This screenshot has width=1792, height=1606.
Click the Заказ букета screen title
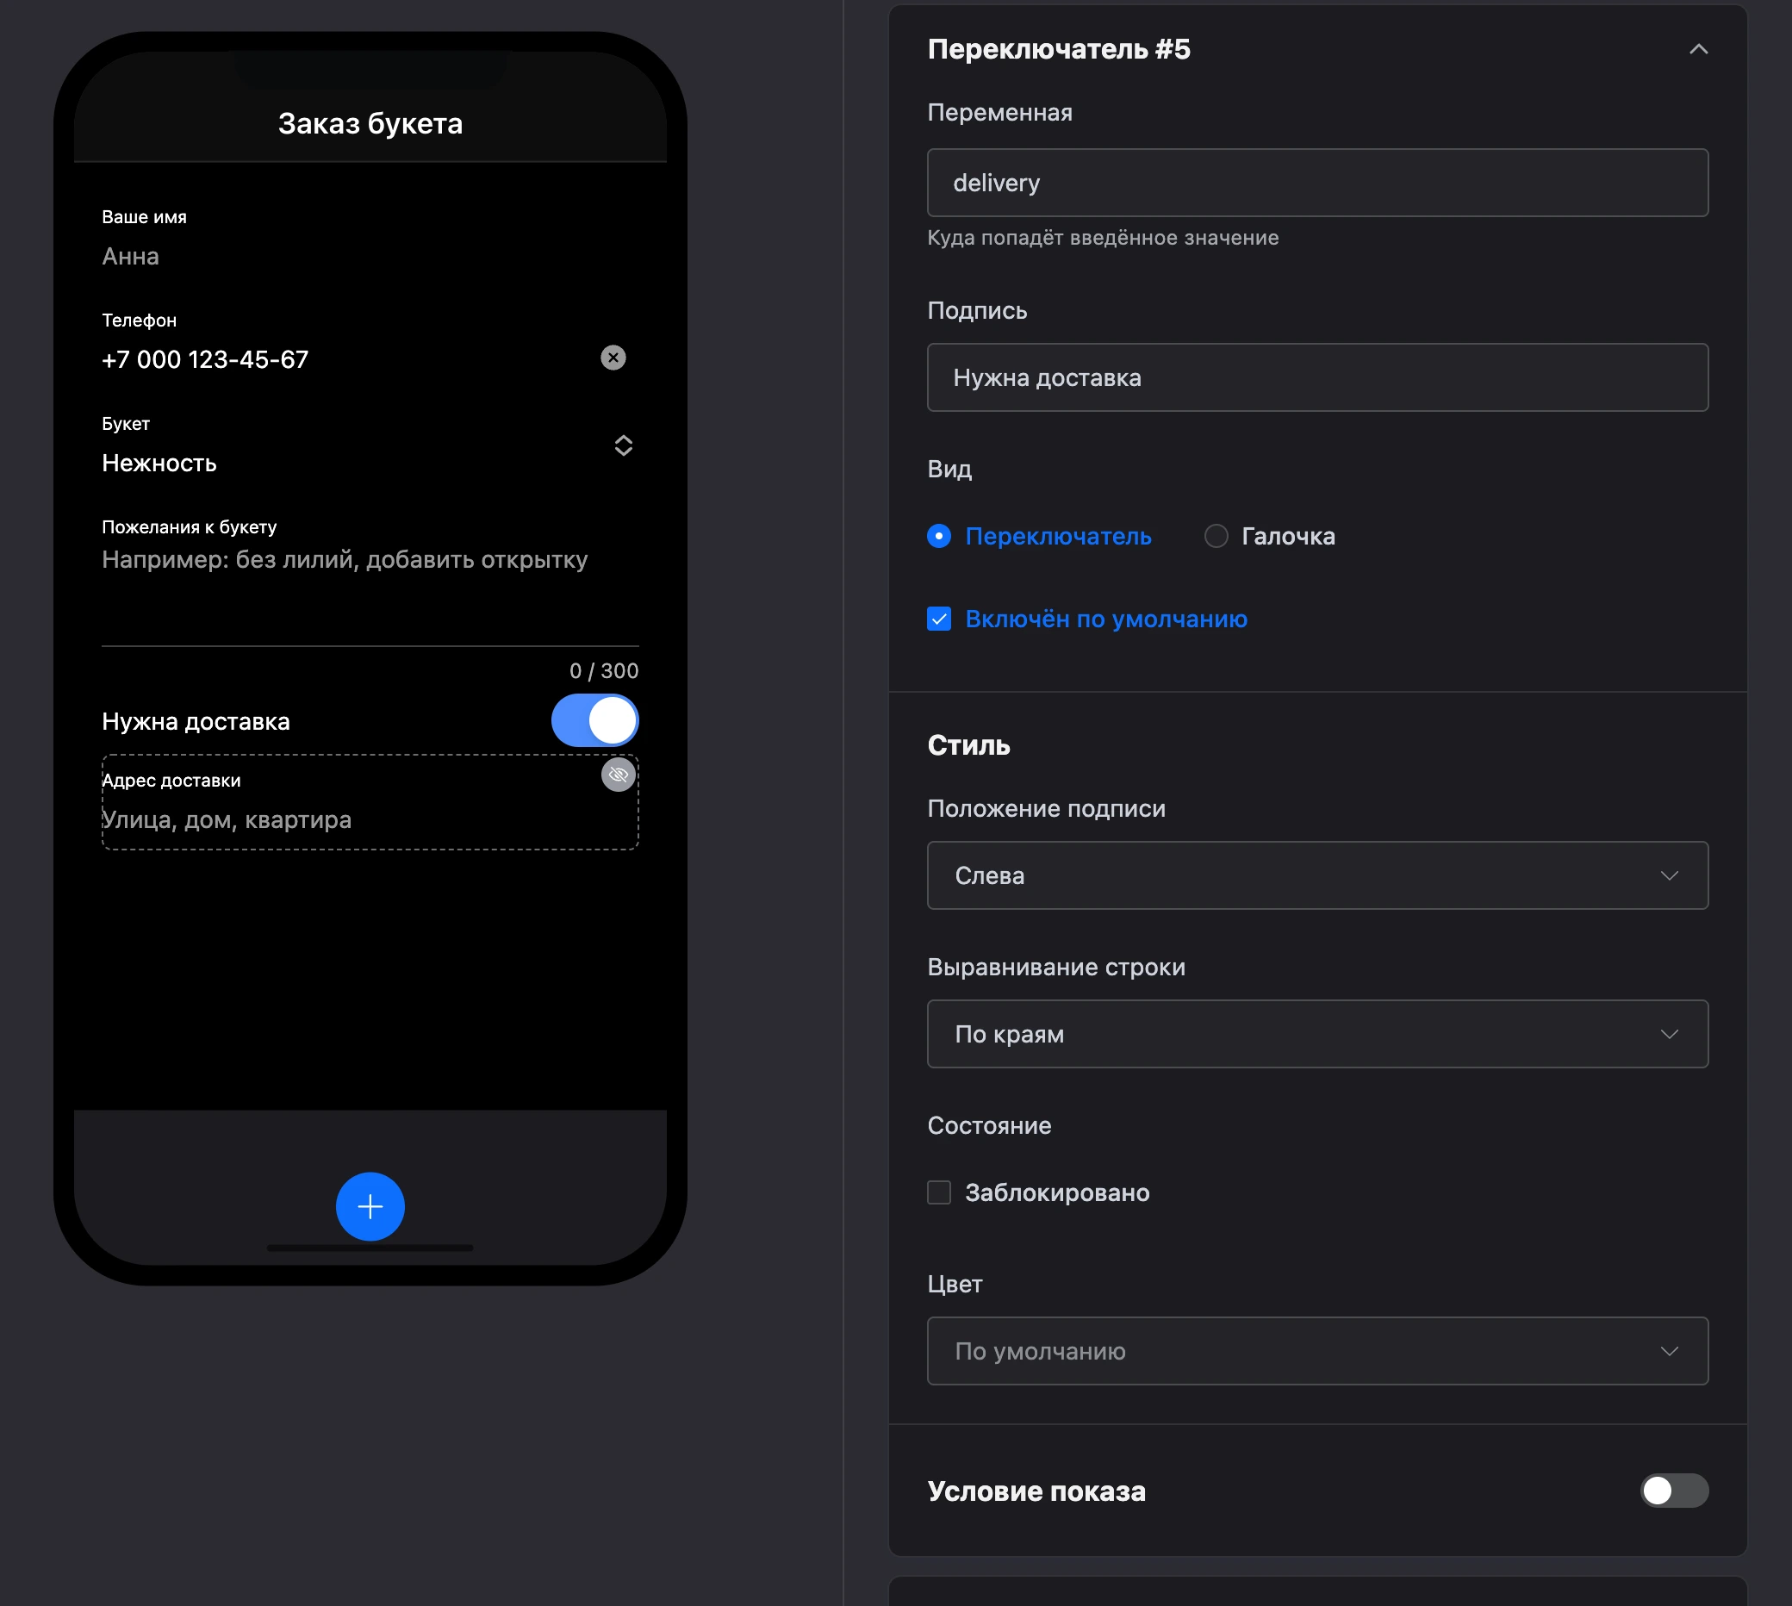370,123
